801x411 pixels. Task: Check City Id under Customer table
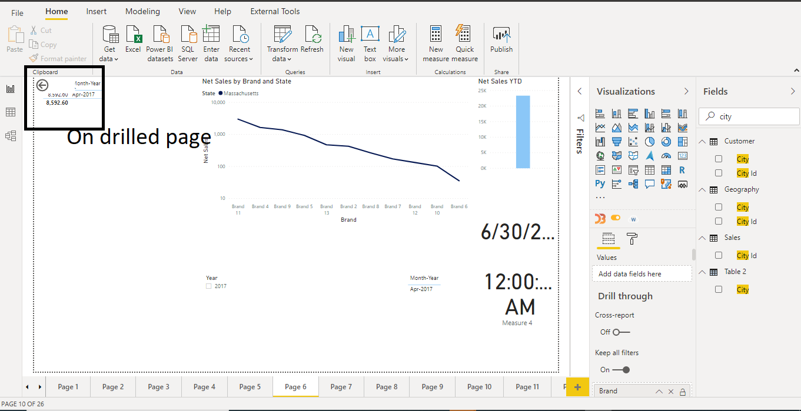(x=719, y=173)
